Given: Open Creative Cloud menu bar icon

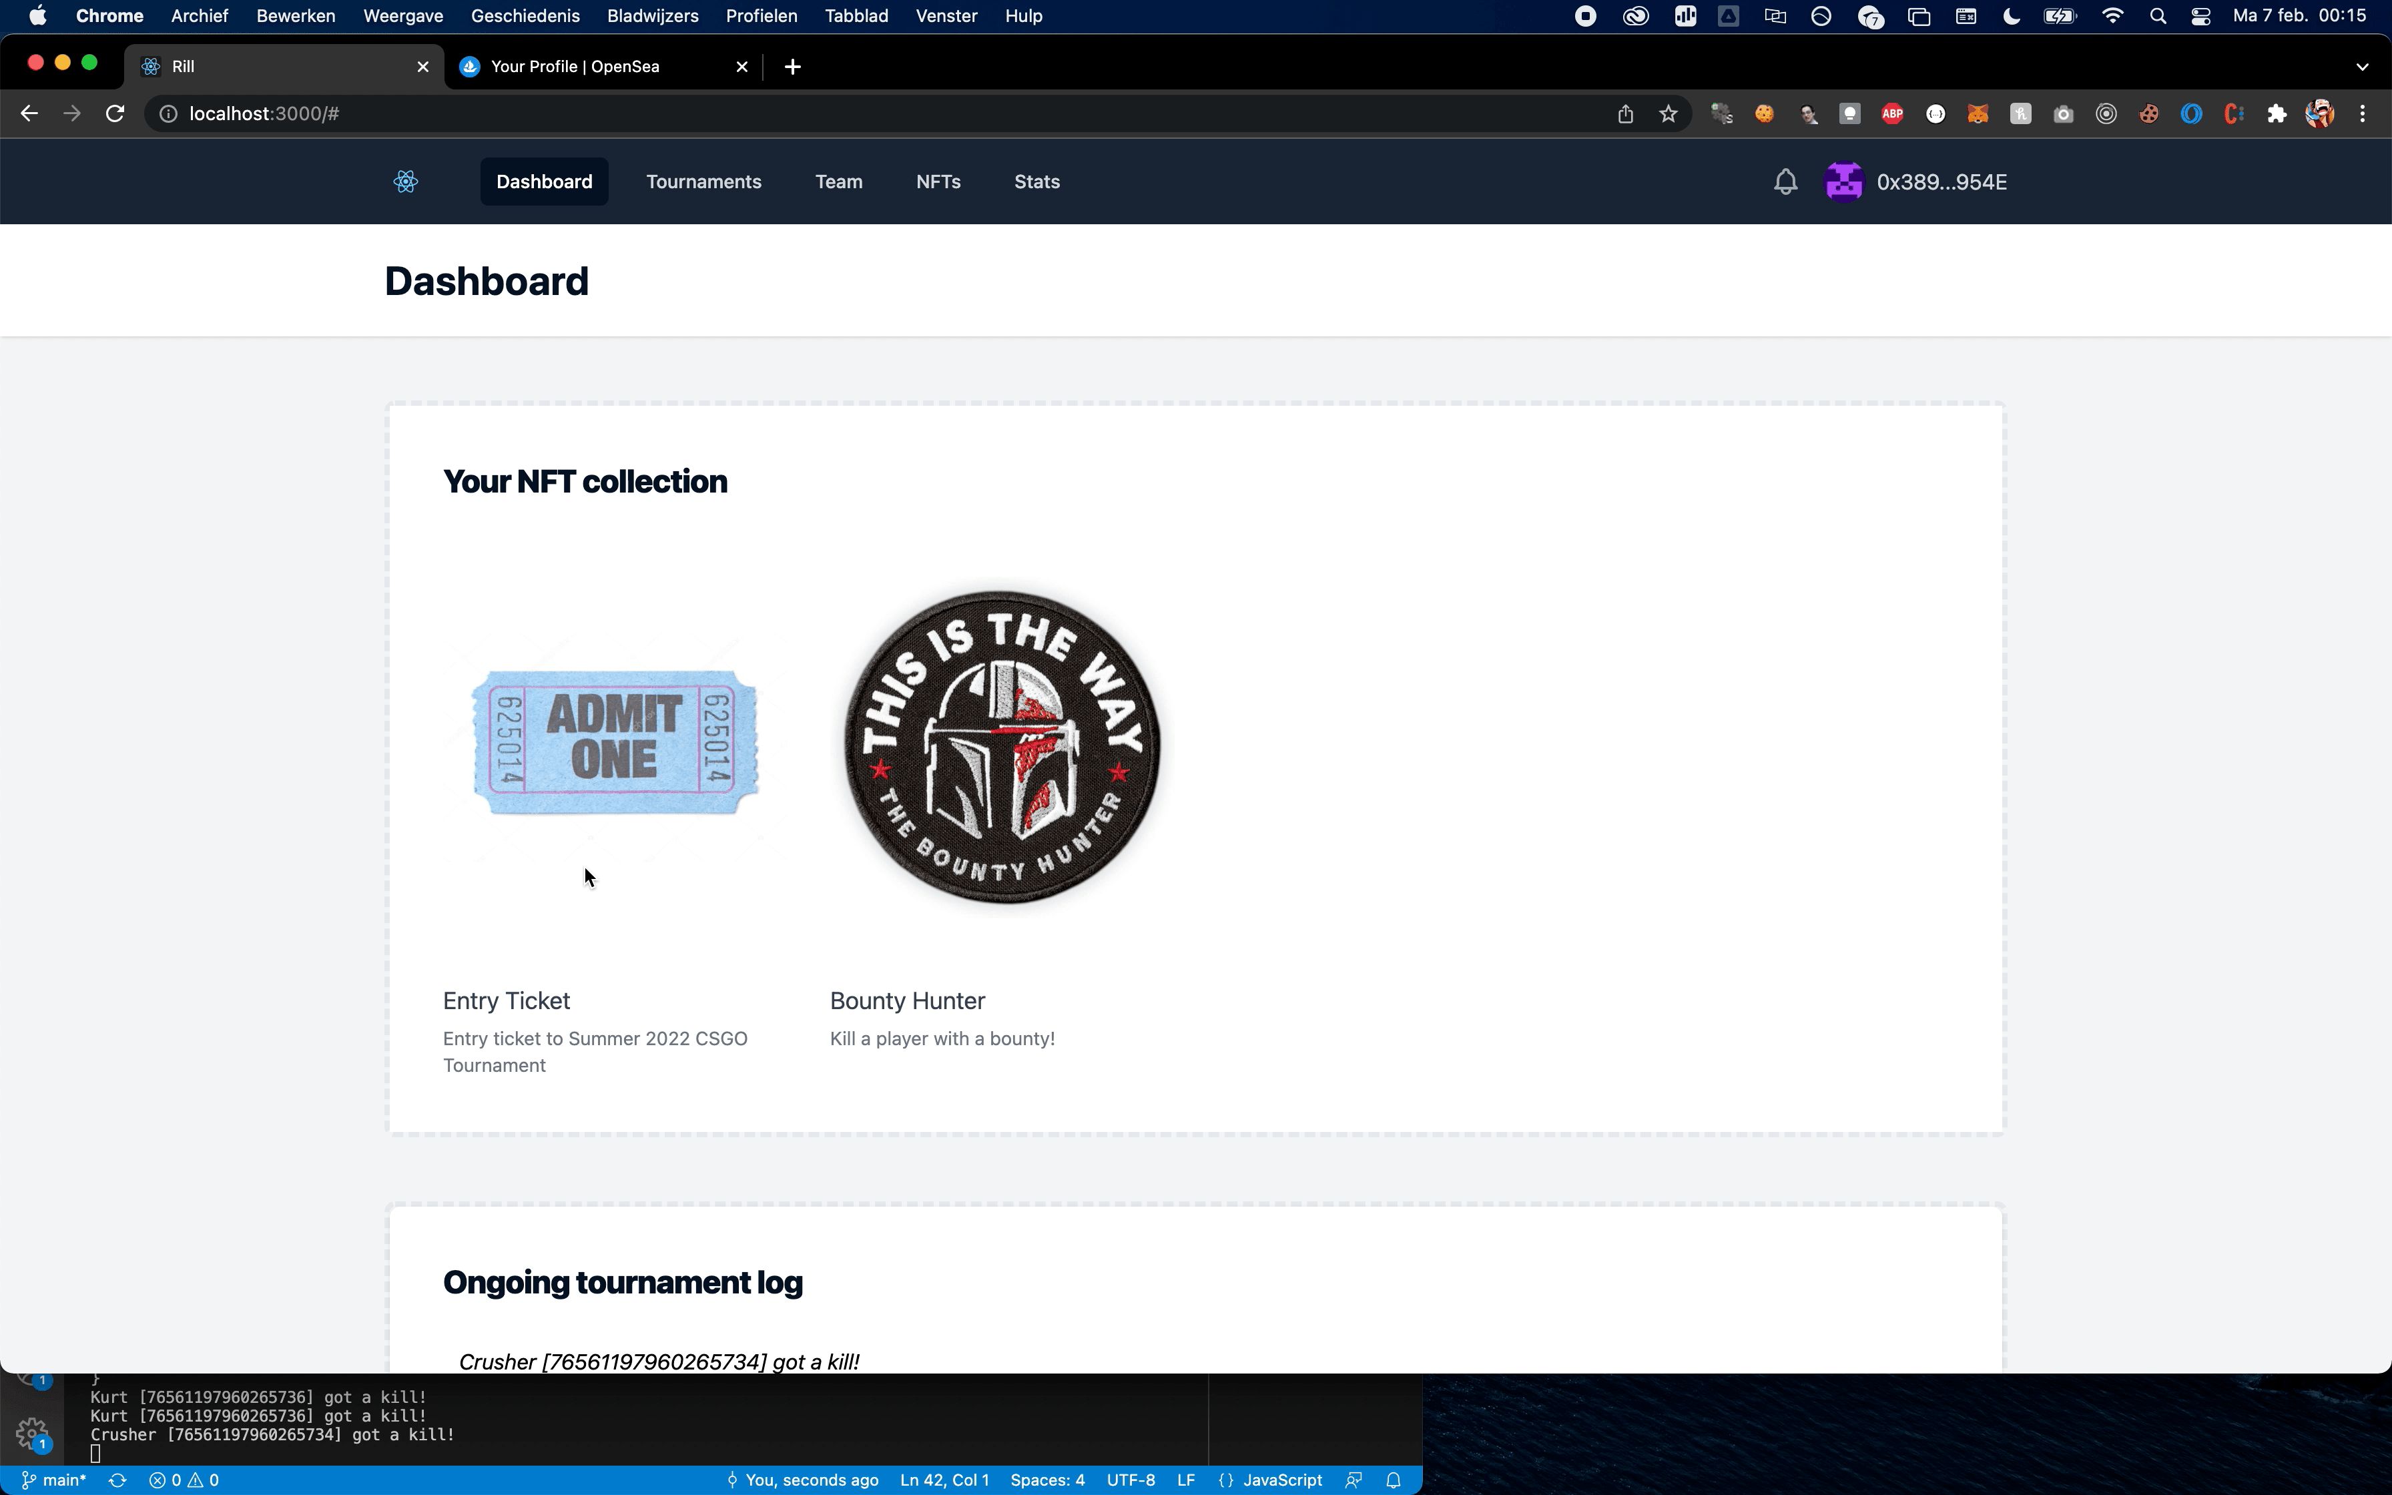Looking at the screenshot, I should [x=1636, y=16].
